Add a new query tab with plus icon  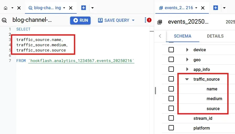[83, 8]
